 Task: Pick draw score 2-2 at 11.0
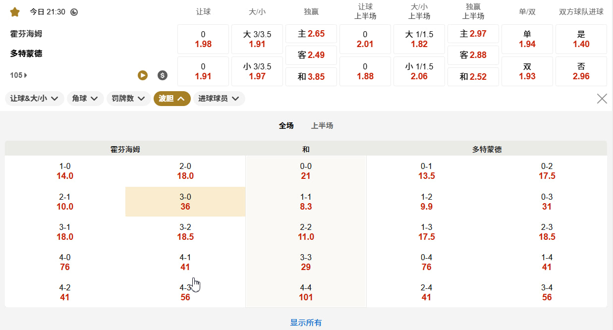click(306, 232)
